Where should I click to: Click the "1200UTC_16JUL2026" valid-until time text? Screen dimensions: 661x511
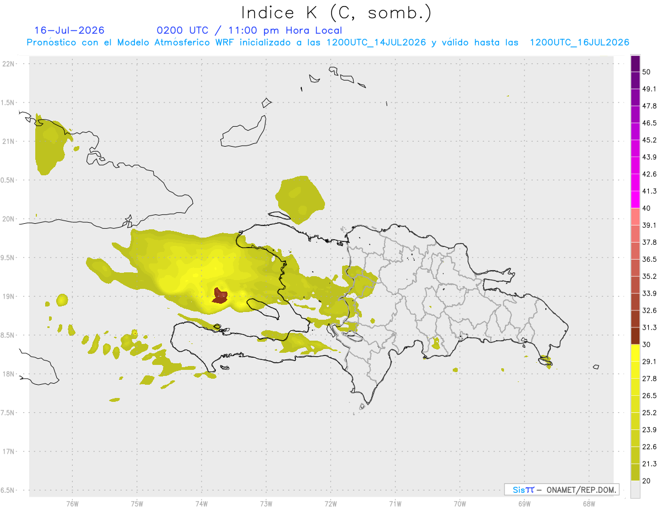click(579, 42)
